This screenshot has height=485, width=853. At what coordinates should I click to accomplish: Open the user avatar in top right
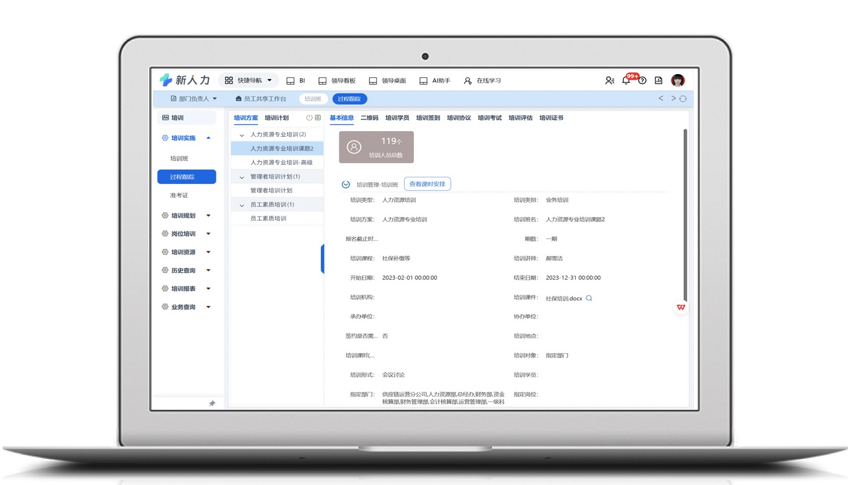click(678, 80)
